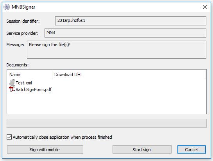
Task: Click the MNBSigner window title text
Action: (23, 7)
